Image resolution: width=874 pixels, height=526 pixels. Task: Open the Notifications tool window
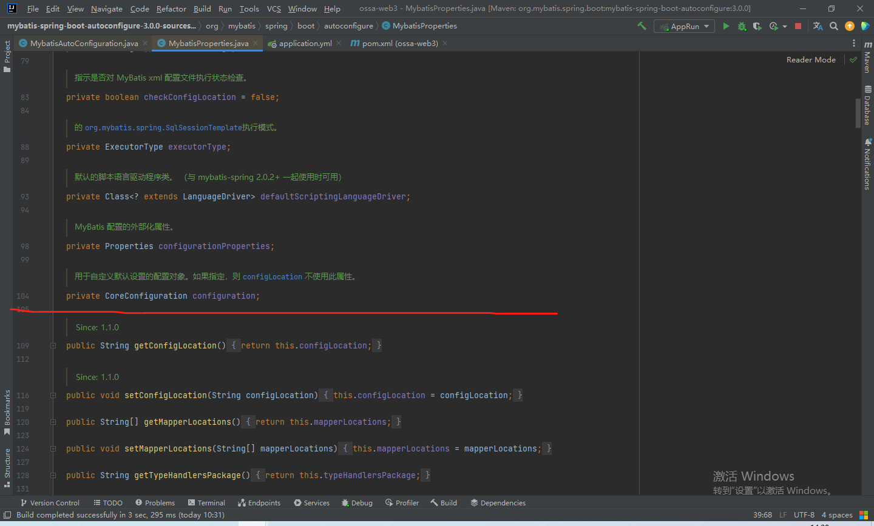(x=867, y=164)
